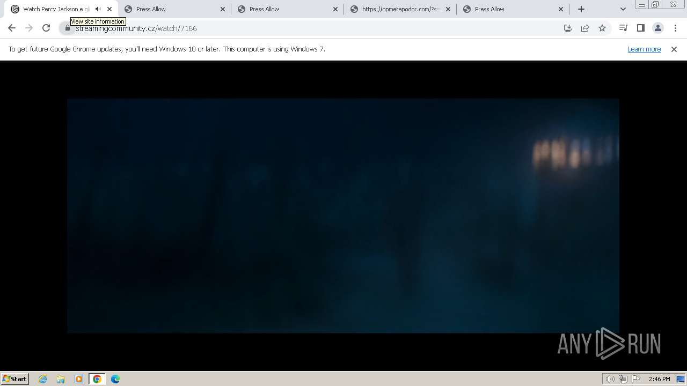Open the Windows Start menu
Screen dimensions: 687x386
(15, 378)
